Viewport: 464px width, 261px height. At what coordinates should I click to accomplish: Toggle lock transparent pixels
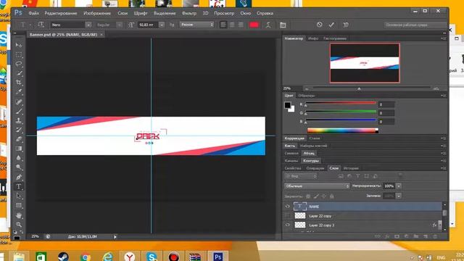(x=308, y=196)
